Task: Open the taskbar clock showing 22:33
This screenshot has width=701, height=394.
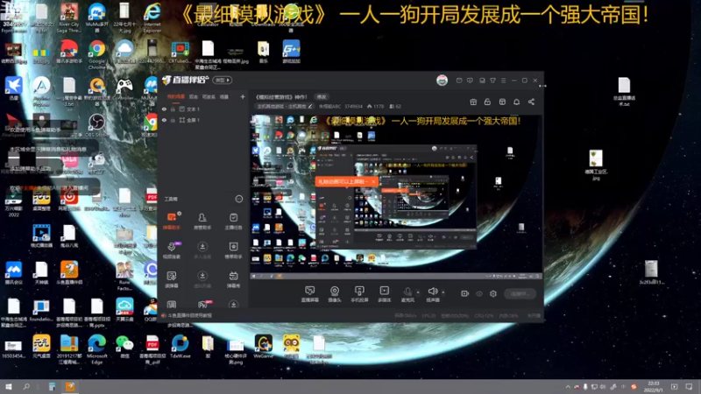Action: 654,387
